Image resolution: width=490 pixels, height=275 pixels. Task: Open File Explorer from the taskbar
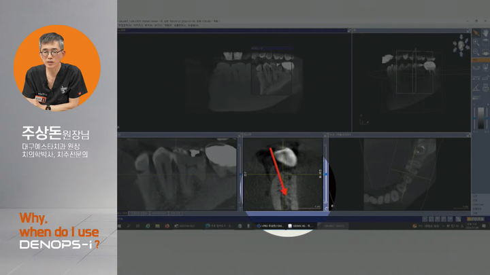click(x=157, y=226)
